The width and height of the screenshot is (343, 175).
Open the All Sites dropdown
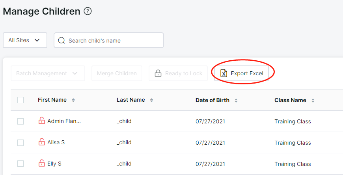coord(25,40)
